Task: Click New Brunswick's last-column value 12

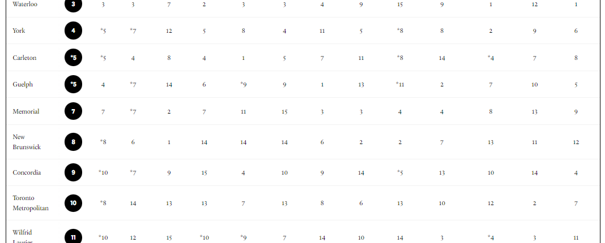Action: [576, 142]
